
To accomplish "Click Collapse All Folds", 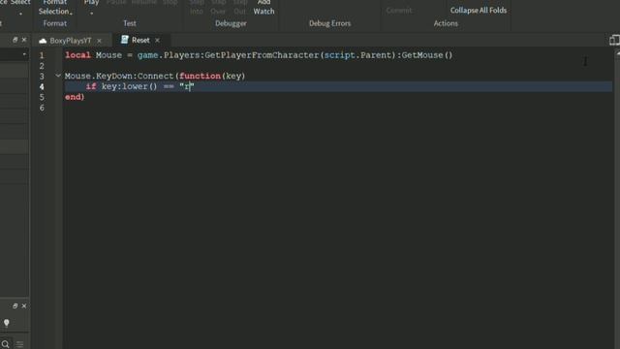I will point(479,11).
